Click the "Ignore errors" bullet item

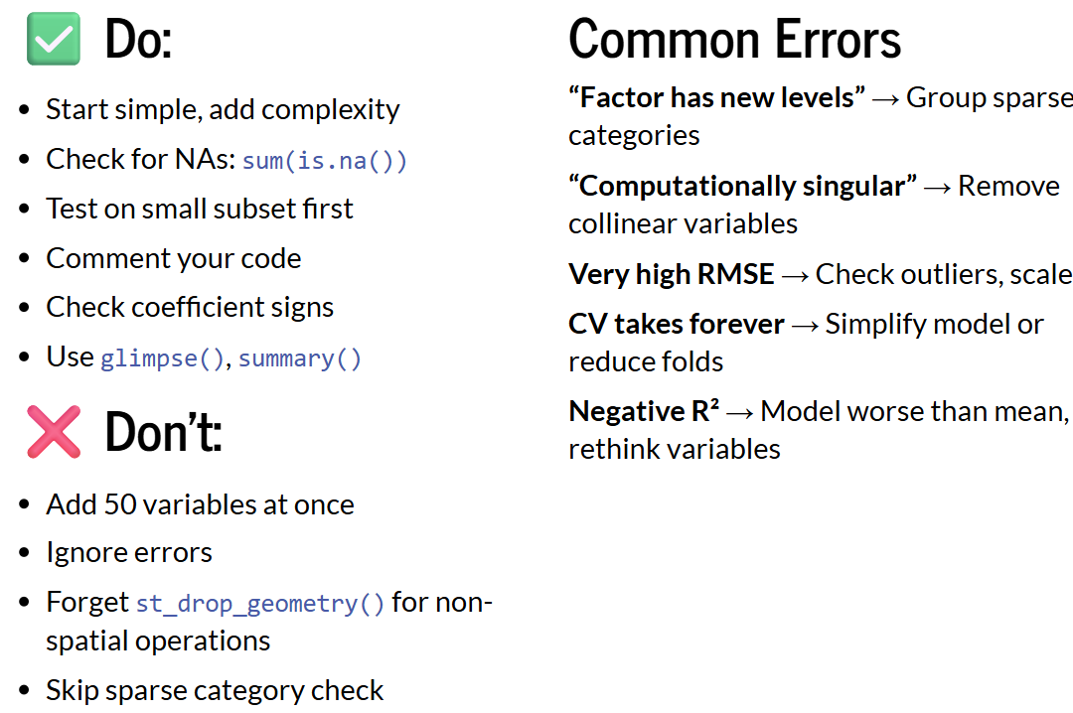[129, 553]
